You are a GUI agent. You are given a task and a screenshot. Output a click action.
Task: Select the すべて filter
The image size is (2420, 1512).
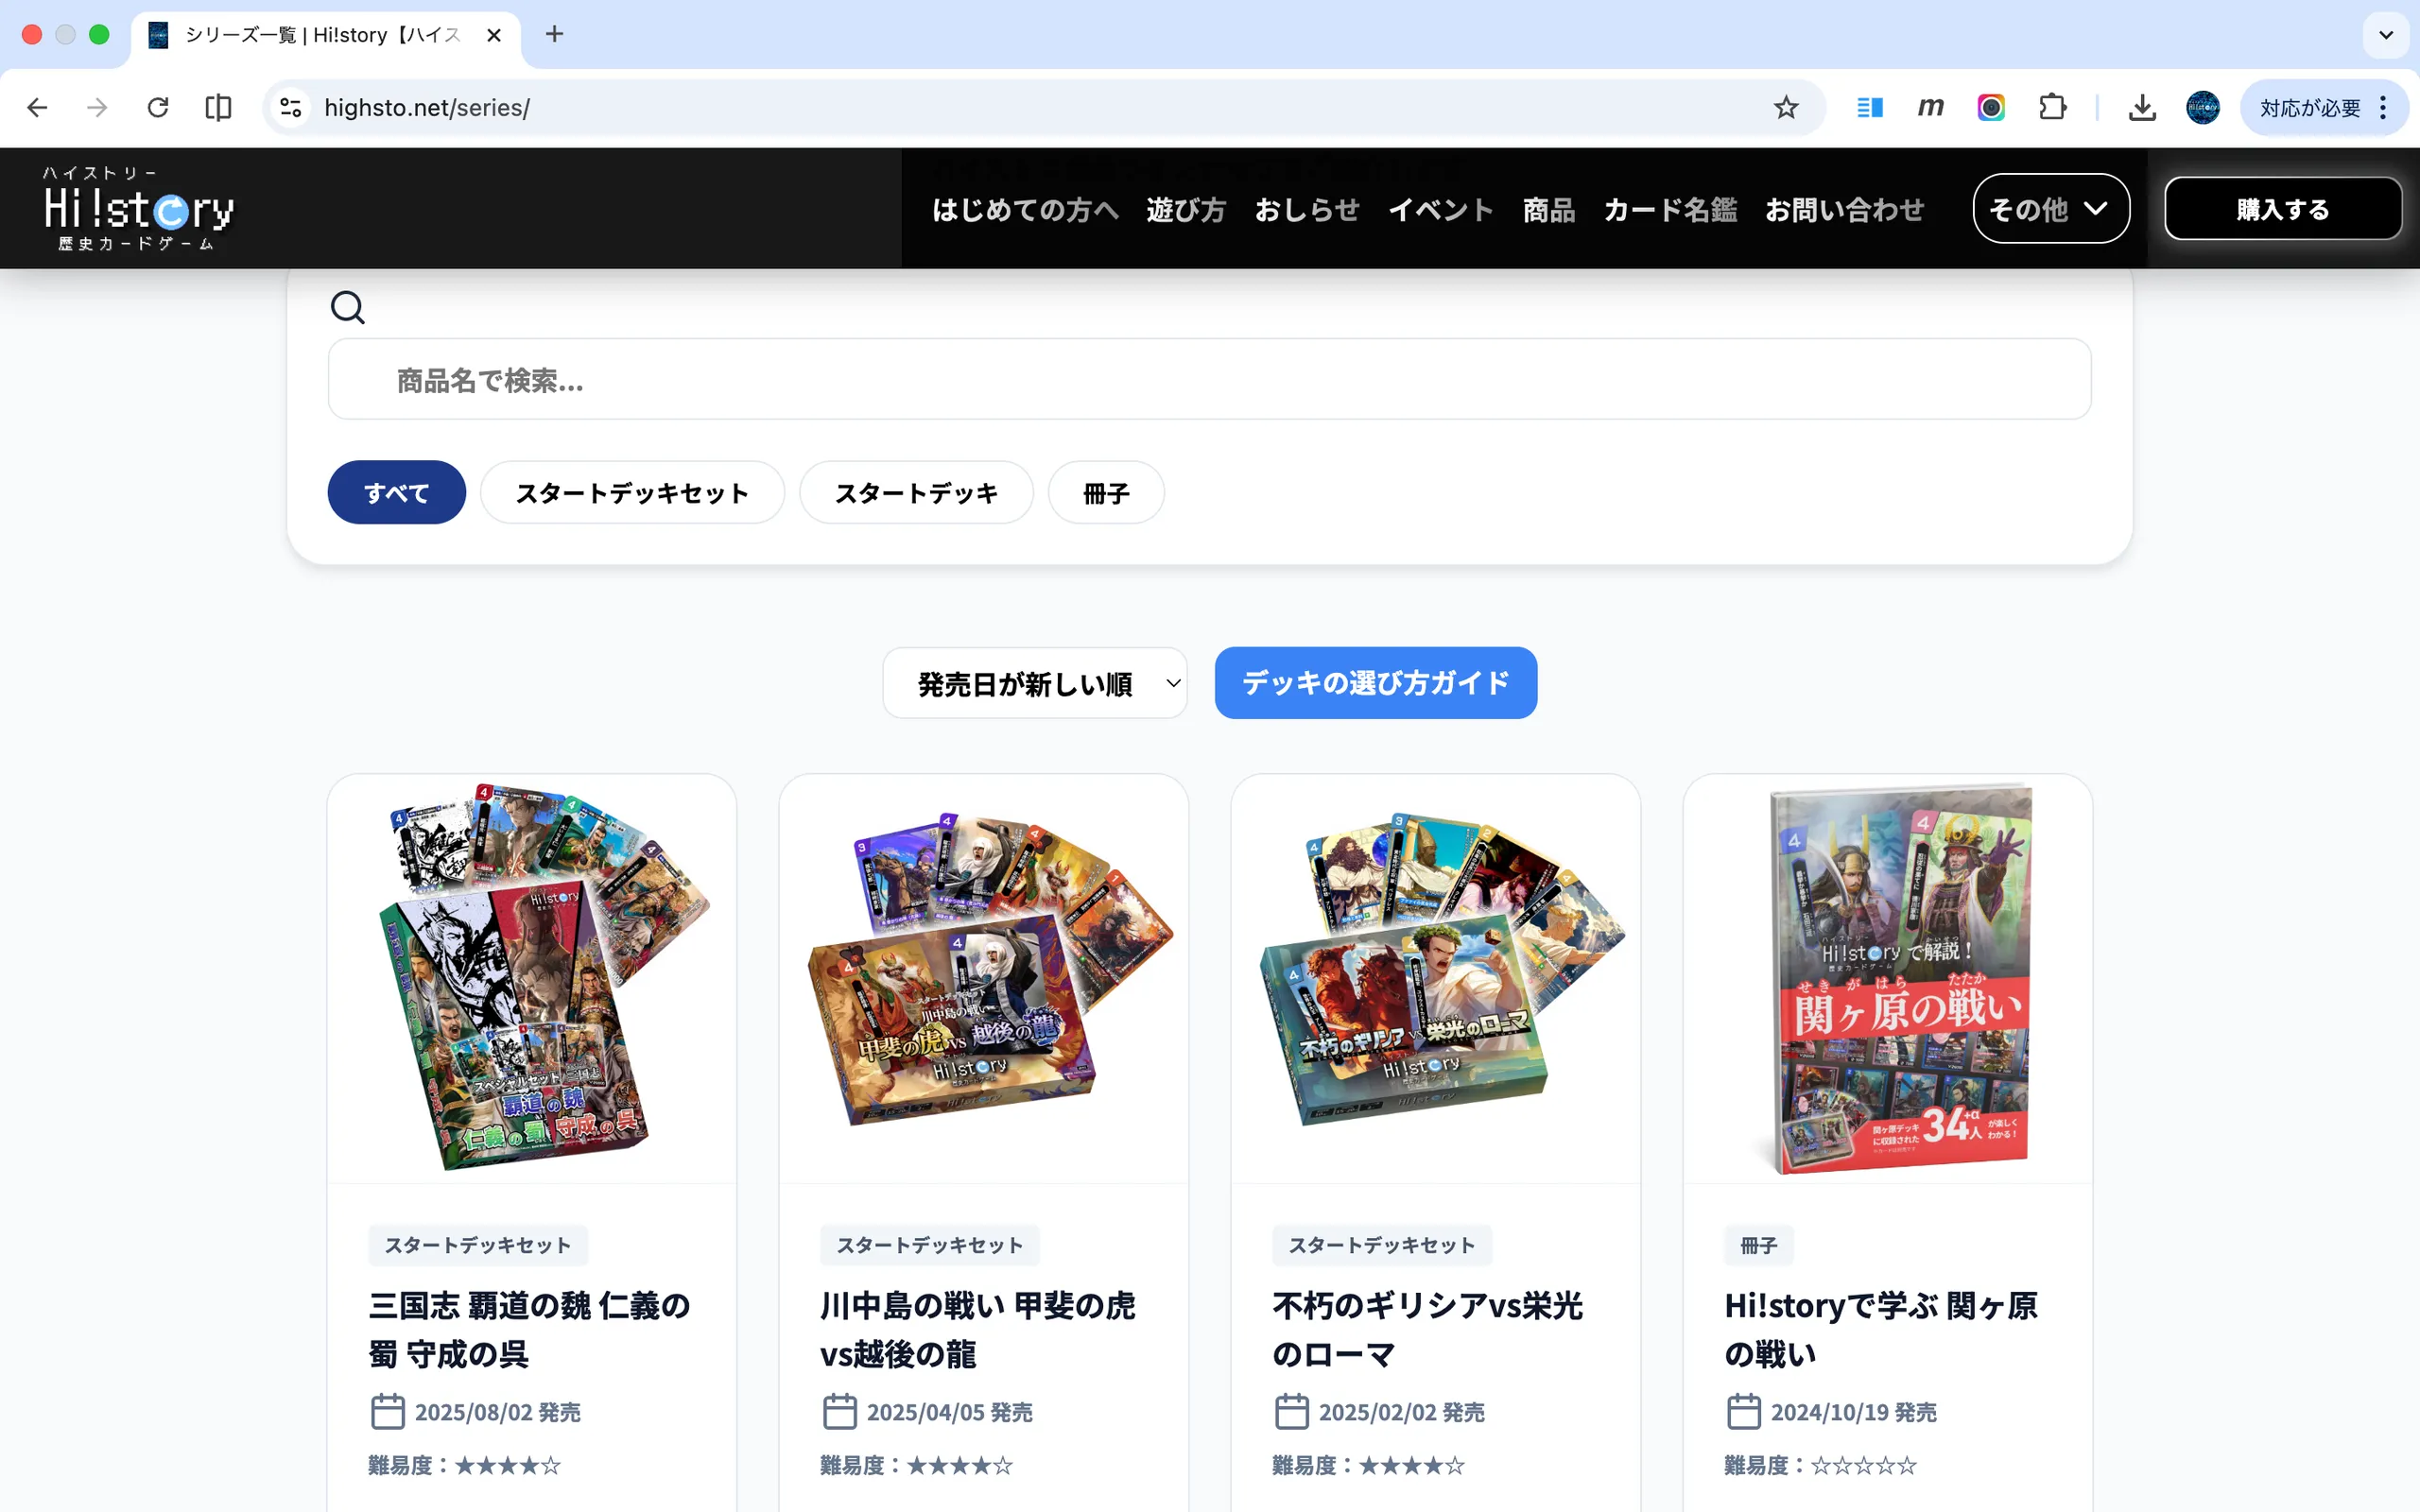click(396, 492)
